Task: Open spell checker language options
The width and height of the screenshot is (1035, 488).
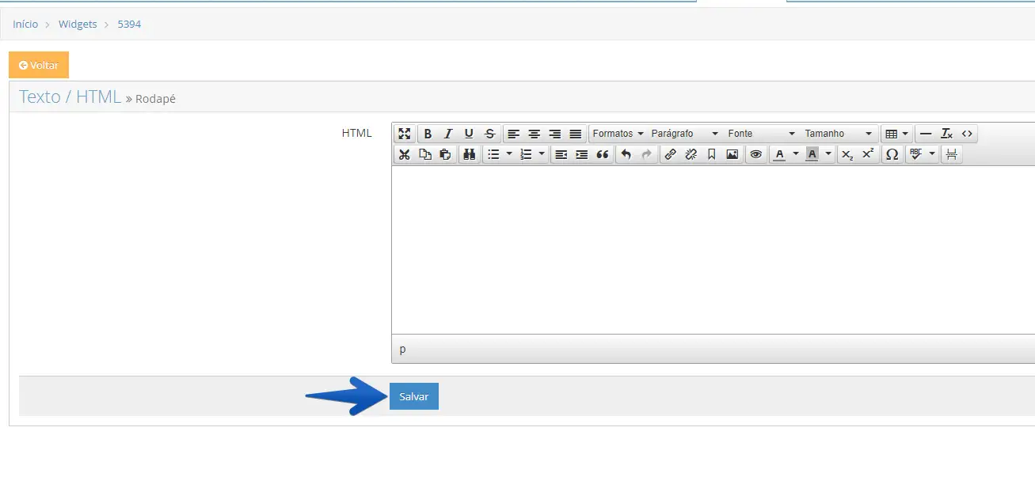Action: pos(932,154)
